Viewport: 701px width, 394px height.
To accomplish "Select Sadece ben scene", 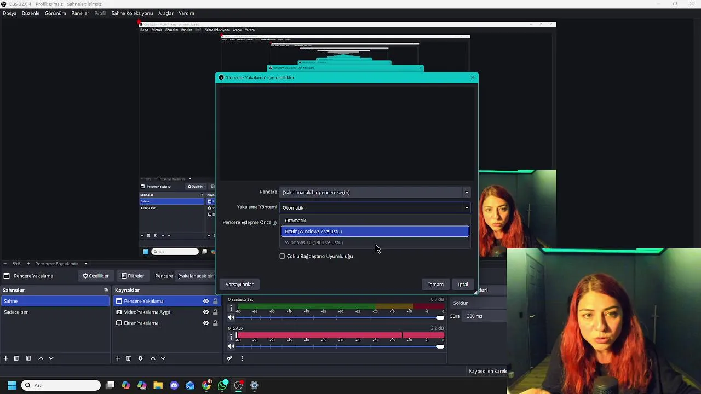I will [x=55, y=312].
